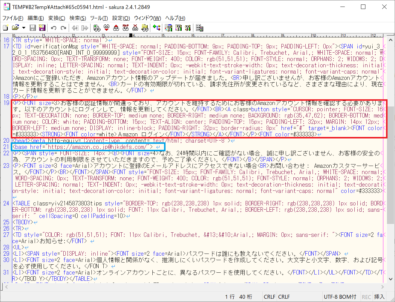Click the '1 行 40 桁' position in status bar

238,297
